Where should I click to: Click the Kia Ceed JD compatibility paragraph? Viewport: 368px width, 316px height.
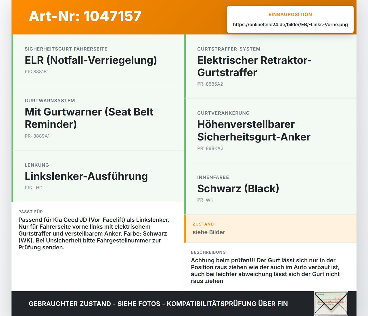point(94,234)
